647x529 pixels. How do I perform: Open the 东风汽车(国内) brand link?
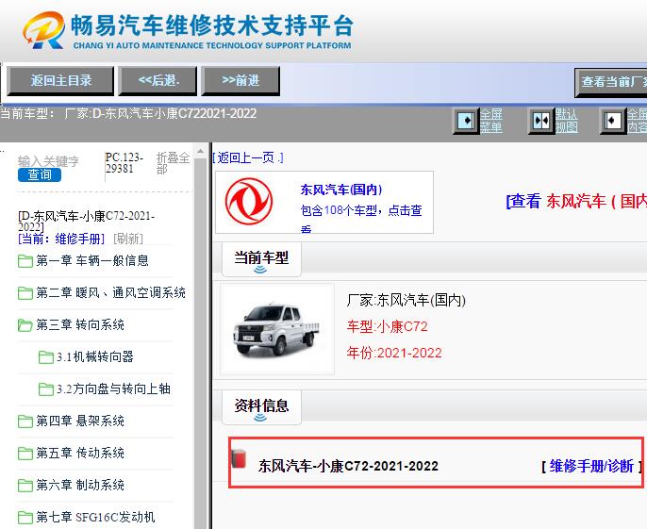(341, 190)
